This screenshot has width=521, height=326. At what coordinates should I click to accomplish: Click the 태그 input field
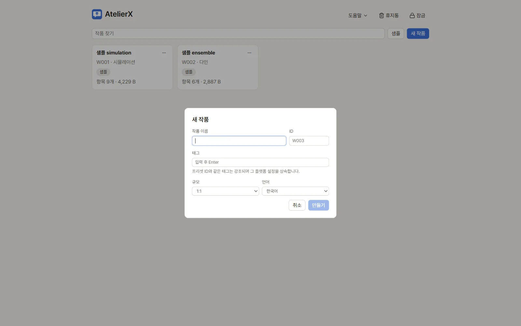[x=260, y=162]
